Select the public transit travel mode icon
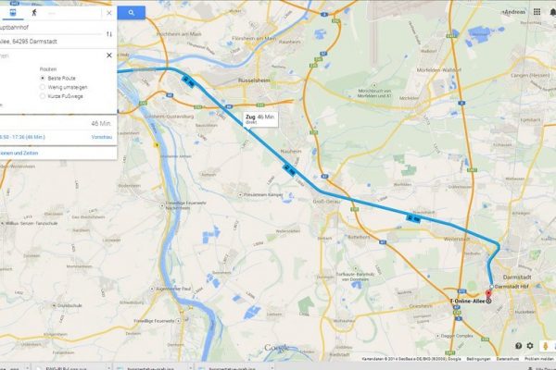 [x=12, y=13]
